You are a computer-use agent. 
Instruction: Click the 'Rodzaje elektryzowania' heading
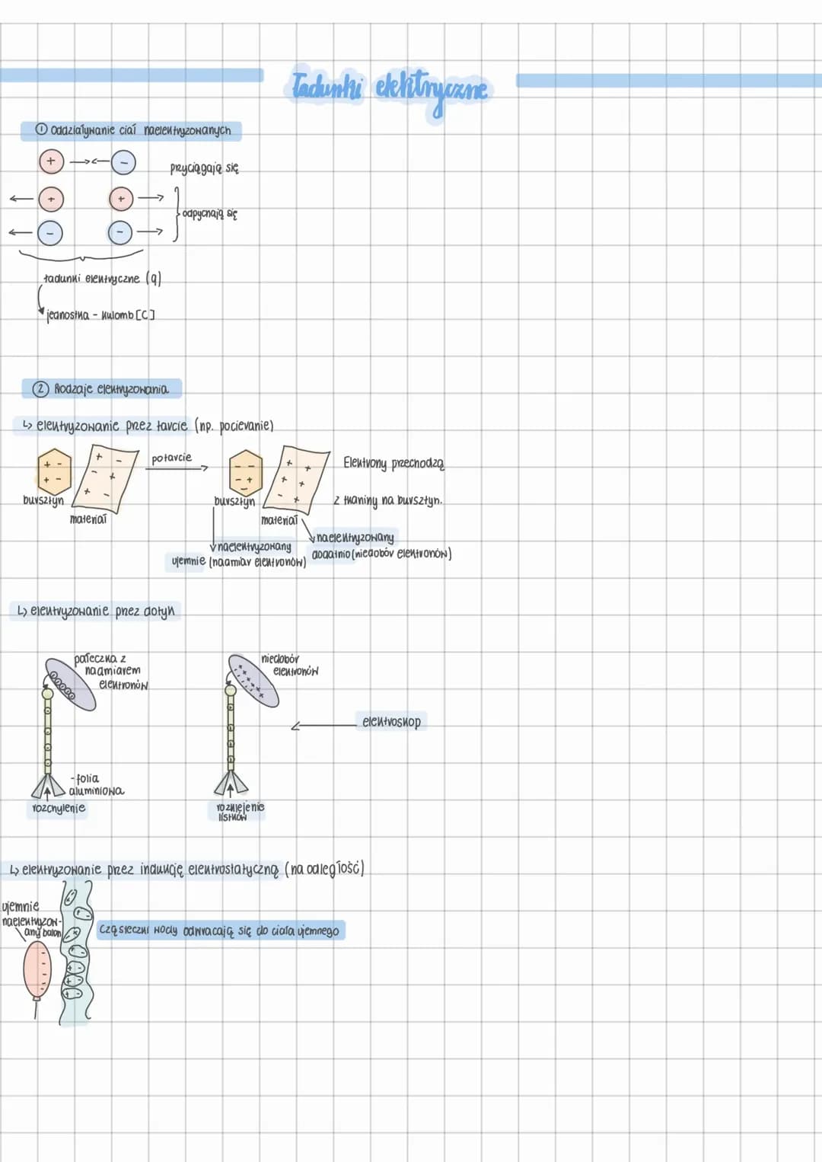(110, 389)
